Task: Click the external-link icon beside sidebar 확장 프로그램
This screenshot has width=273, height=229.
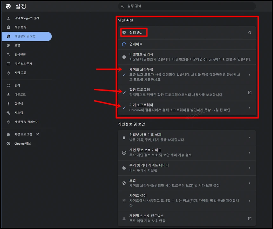Action: pyautogui.click(x=37, y=134)
